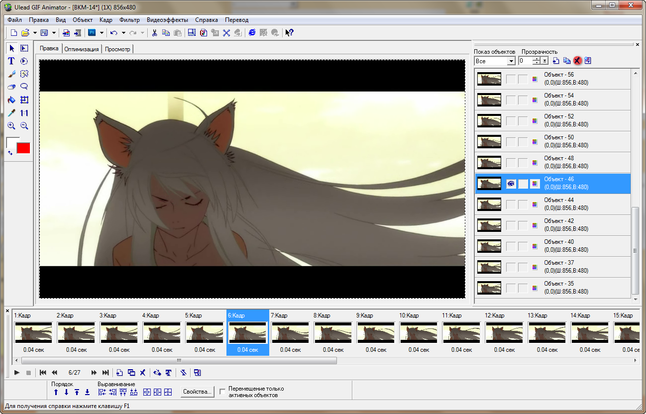Image resolution: width=646 pixels, height=414 pixels.
Task: Select the Eyedropper color picker tool
Action: coord(11,113)
